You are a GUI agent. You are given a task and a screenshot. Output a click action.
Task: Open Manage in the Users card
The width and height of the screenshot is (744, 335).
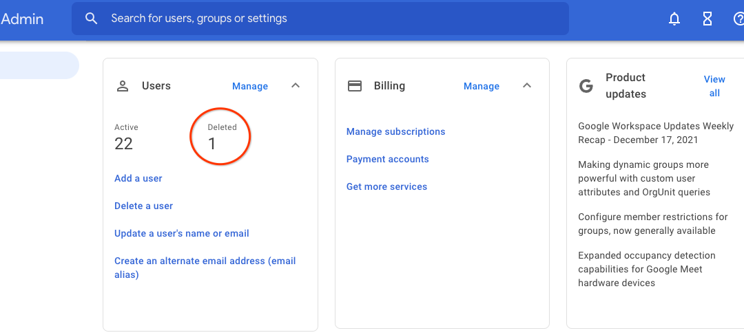[250, 86]
